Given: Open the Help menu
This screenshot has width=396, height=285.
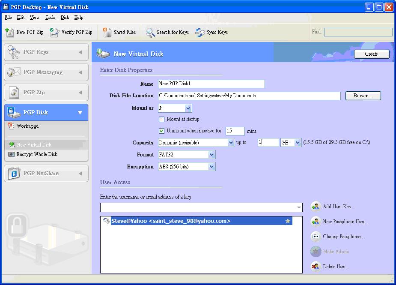Looking at the screenshot, I should (78, 17).
